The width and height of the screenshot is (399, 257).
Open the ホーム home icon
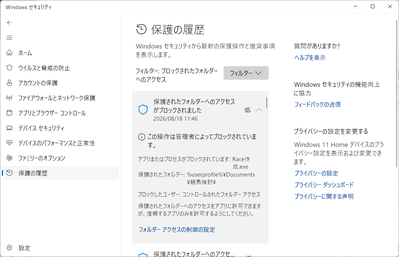click(9, 53)
